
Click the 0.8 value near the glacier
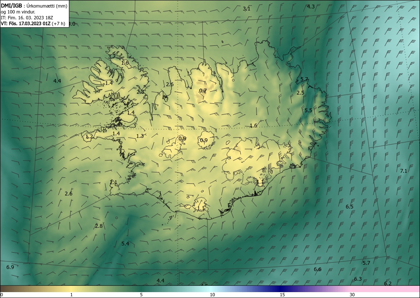coord(182,139)
